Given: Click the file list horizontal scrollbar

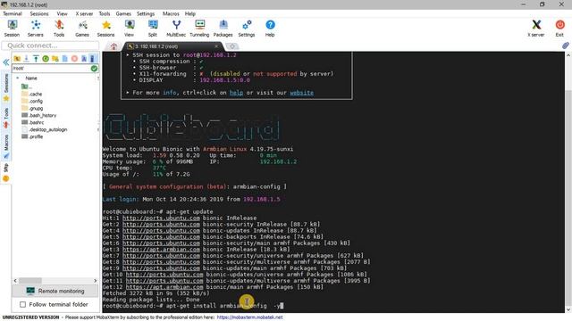Looking at the screenshot, I should pyautogui.click(x=55, y=281).
